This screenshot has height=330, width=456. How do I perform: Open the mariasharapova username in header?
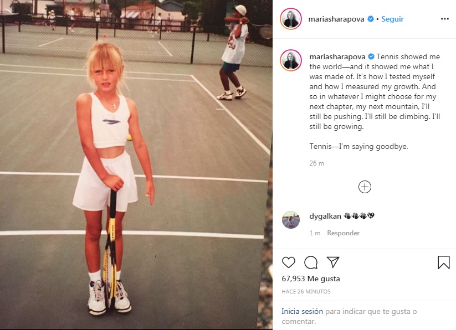pyautogui.click(x=336, y=19)
